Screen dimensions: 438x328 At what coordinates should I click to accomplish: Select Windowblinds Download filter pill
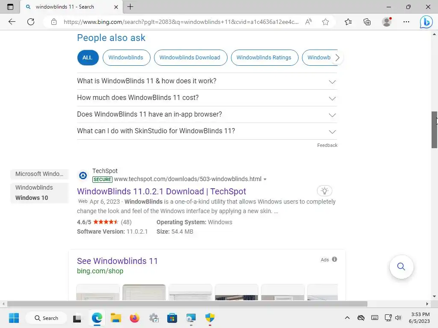click(190, 58)
